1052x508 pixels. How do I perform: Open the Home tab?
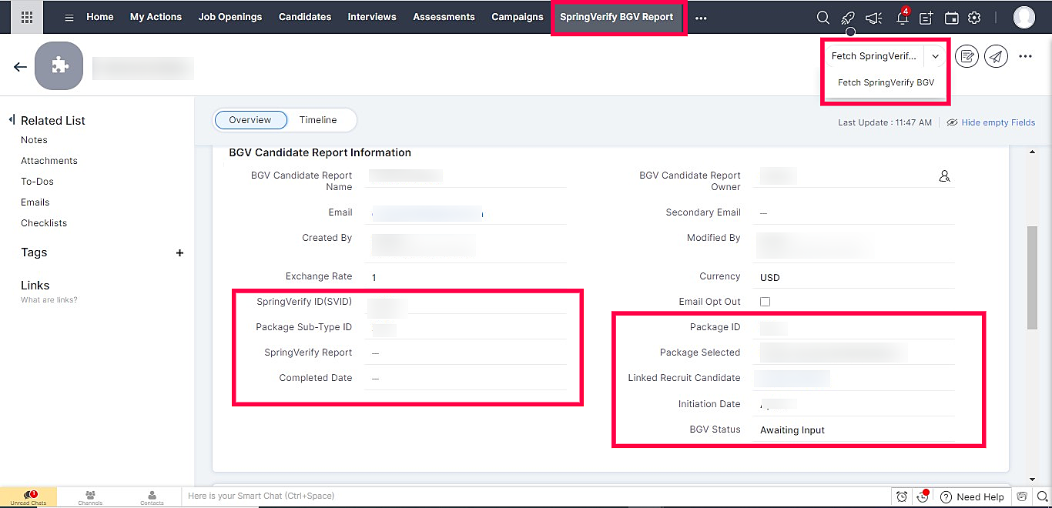[x=100, y=17]
